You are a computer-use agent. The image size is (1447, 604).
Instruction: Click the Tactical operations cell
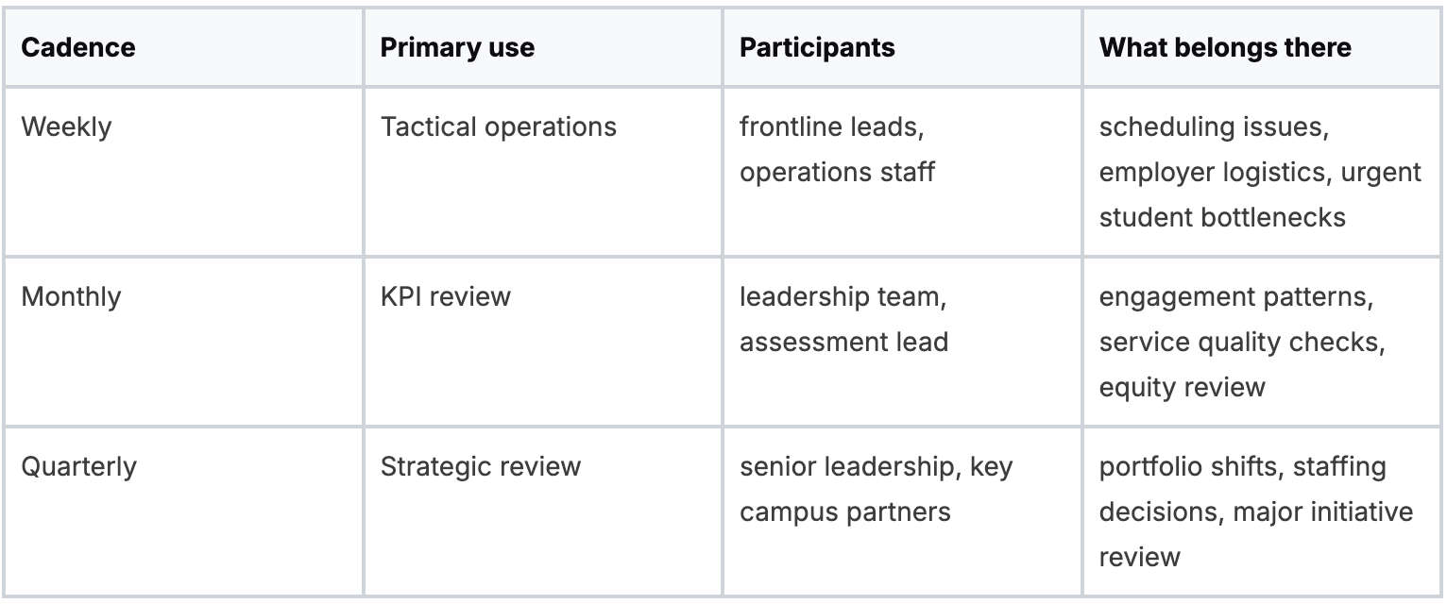[498, 126]
